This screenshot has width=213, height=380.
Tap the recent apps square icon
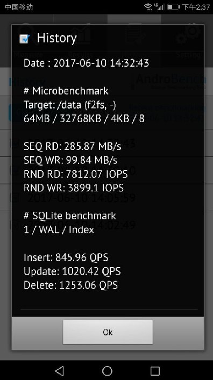[x=155, y=371]
